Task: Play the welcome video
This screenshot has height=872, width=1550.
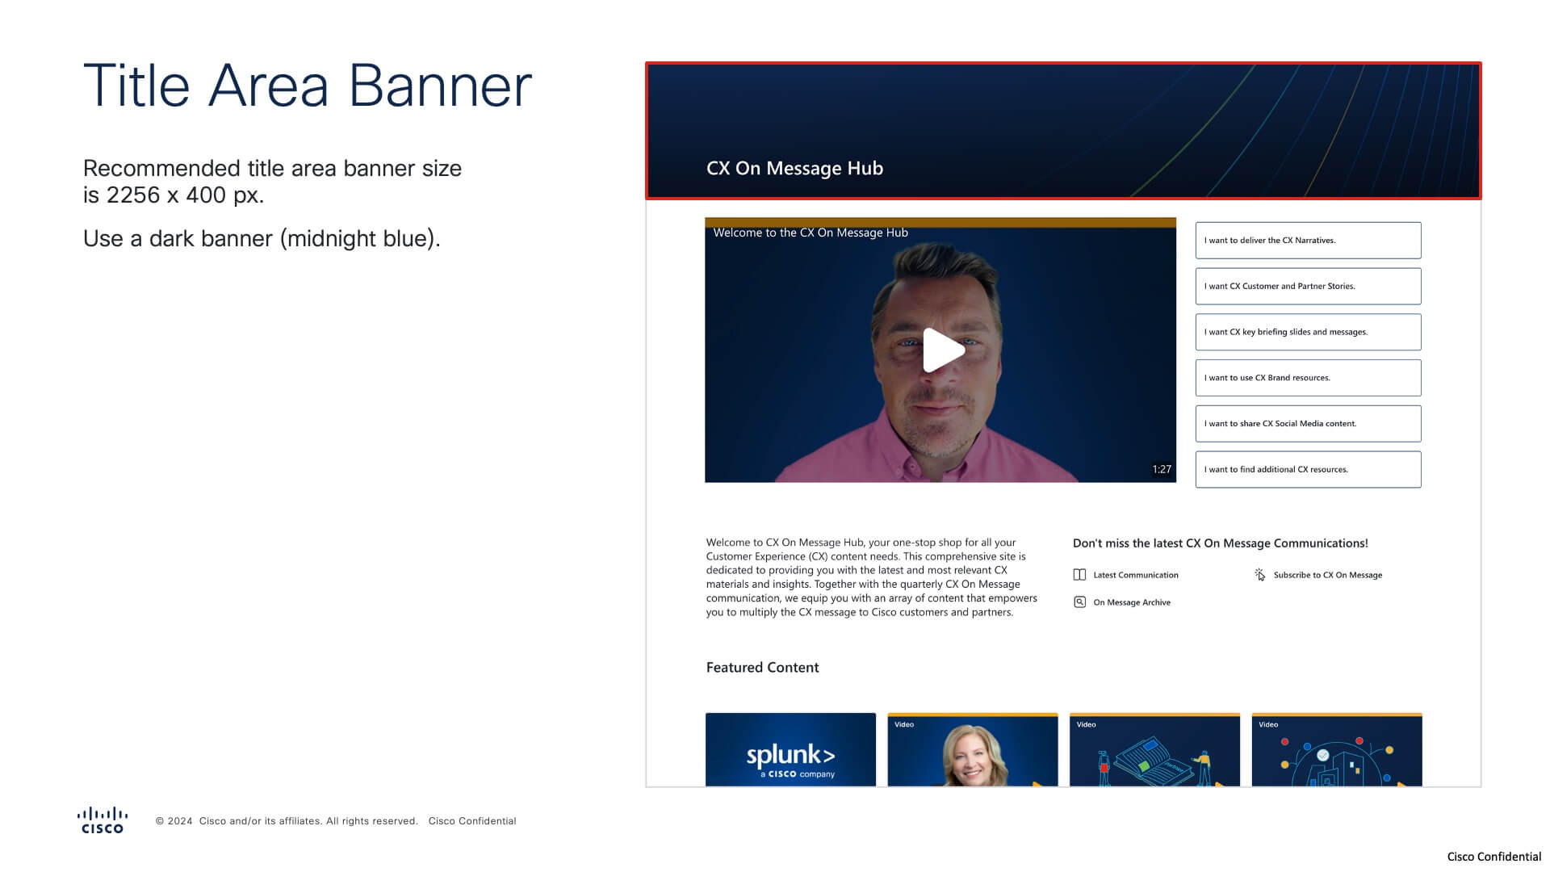Action: point(943,350)
